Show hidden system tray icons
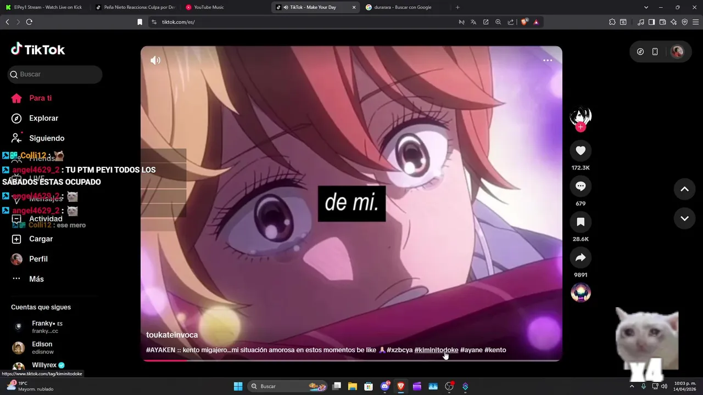 point(632,386)
